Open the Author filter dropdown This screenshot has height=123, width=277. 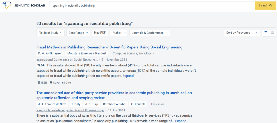(119, 33)
